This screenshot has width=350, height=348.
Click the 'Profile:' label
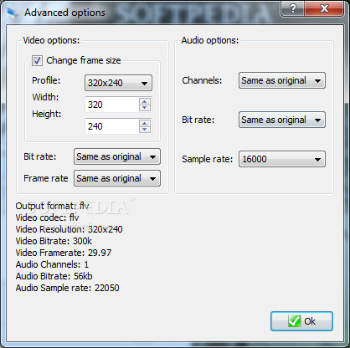pyautogui.click(x=46, y=80)
